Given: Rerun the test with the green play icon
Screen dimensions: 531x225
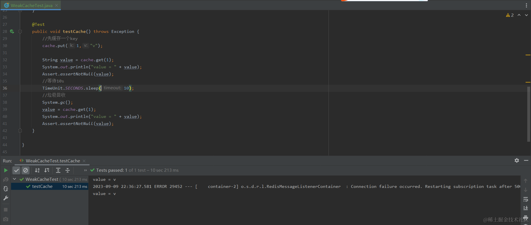Looking at the screenshot, I should point(6,170).
